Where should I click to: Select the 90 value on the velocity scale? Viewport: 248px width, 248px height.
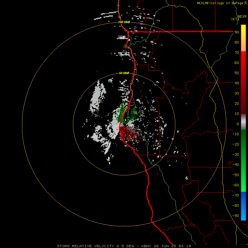[237, 32]
